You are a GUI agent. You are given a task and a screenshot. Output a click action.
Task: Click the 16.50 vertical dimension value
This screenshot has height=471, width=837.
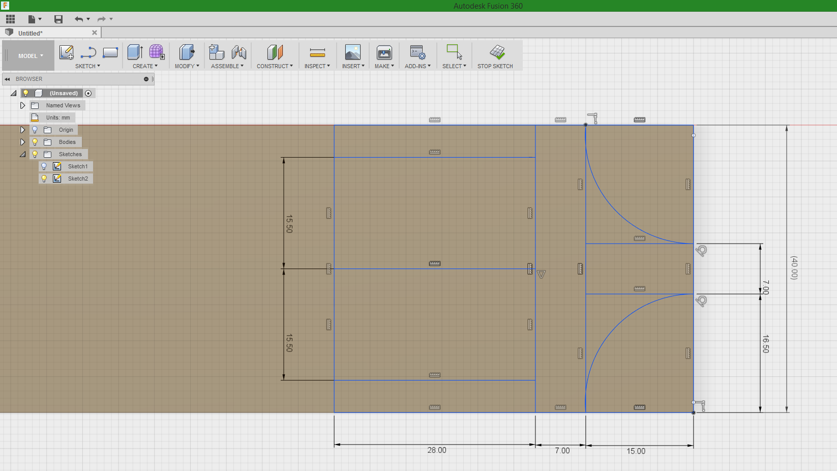(766, 344)
